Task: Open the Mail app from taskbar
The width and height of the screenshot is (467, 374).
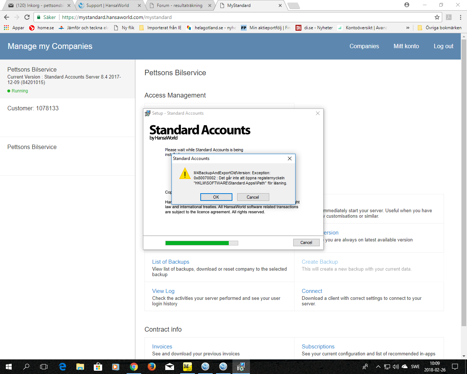Action: (170, 367)
